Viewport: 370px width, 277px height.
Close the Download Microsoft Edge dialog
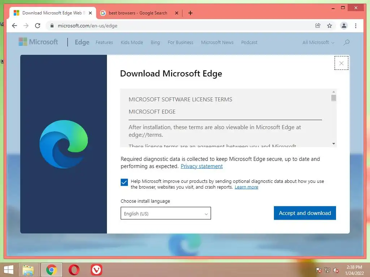pos(341,63)
